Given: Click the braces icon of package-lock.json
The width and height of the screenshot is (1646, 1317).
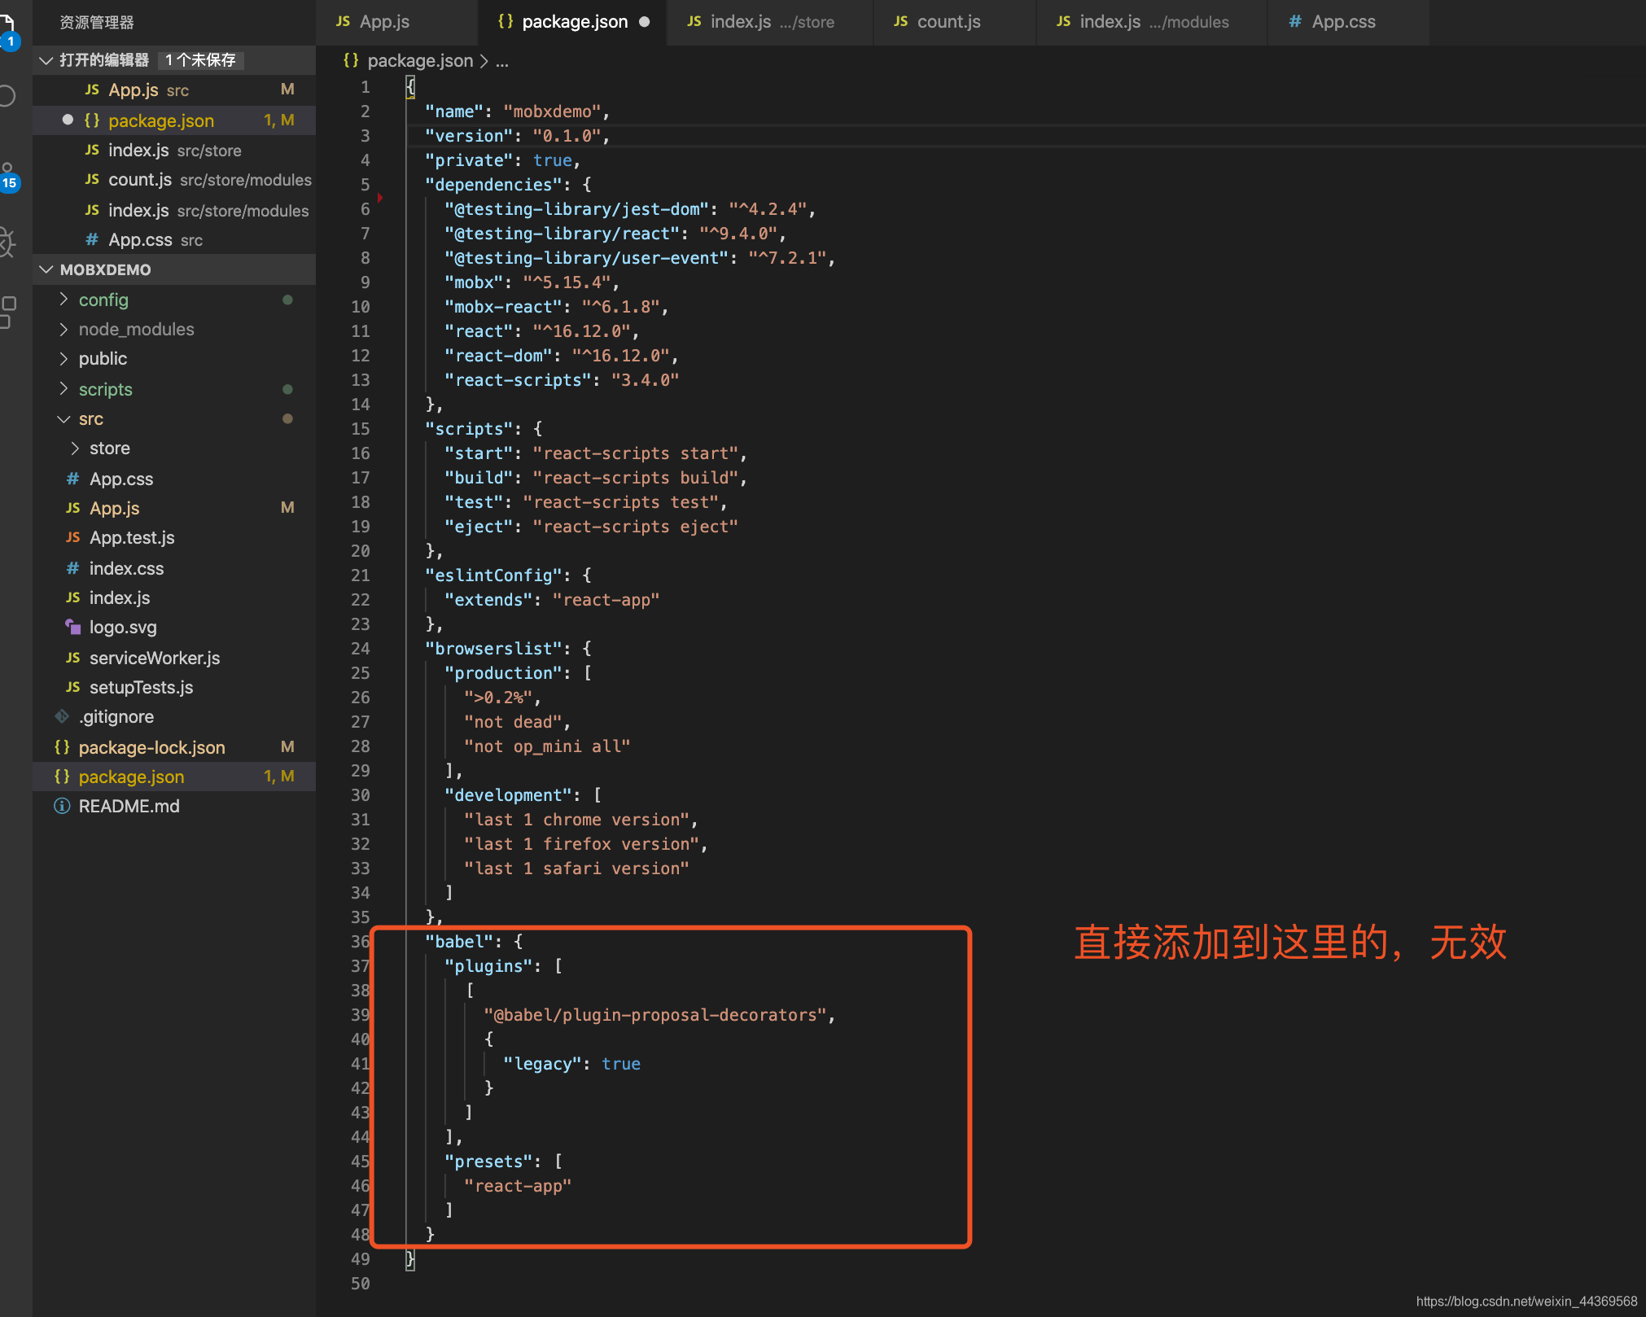Looking at the screenshot, I should point(62,746).
